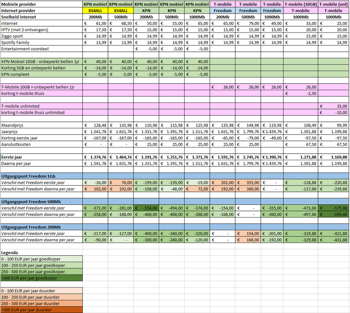Select the 'KPN compleet' row label
The height and width of the screenshot is (313, 350).
click(x=42, y=74)
